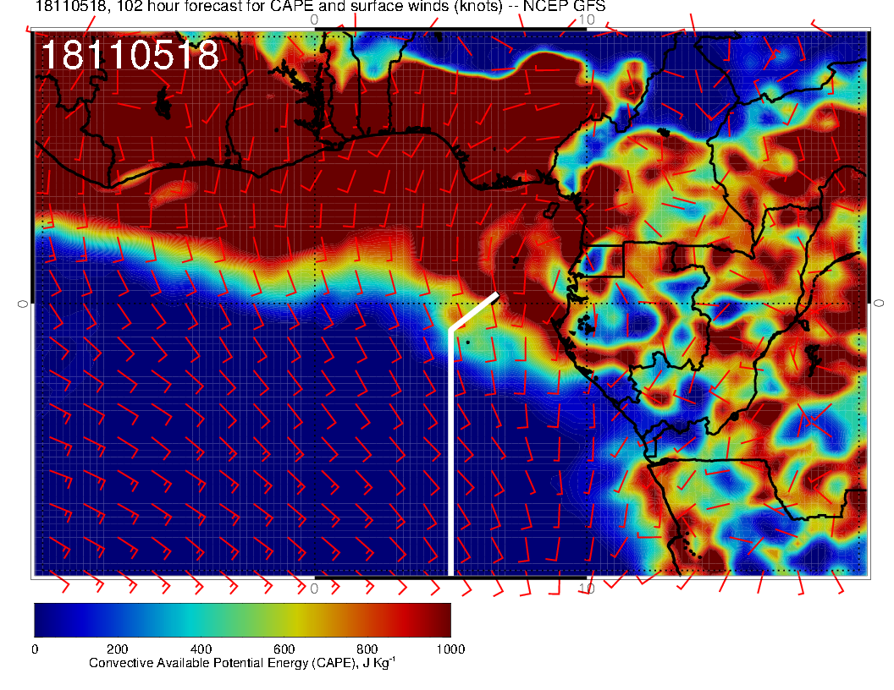
Task: Select the dark red end of colorbar
Action: point(440,619)
